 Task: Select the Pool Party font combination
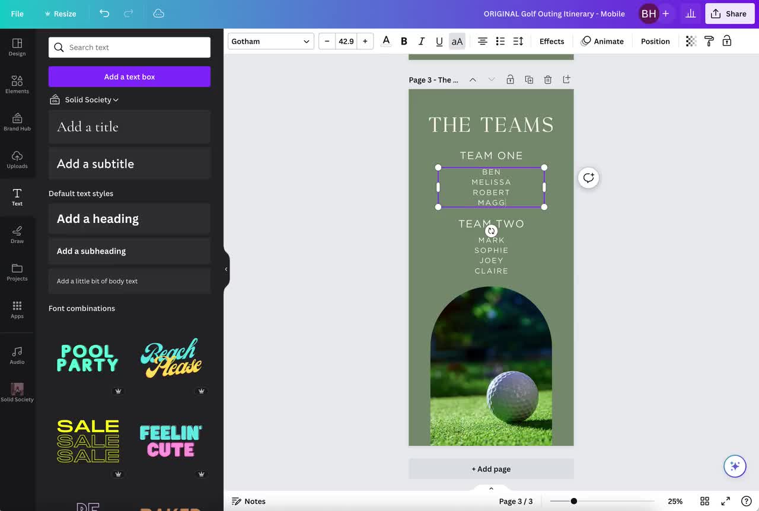88,358
